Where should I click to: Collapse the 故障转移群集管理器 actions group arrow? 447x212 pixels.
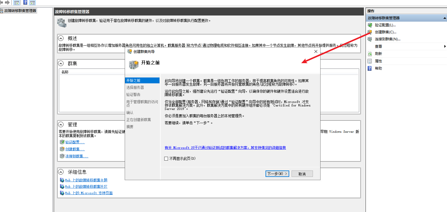click(444, 18)
